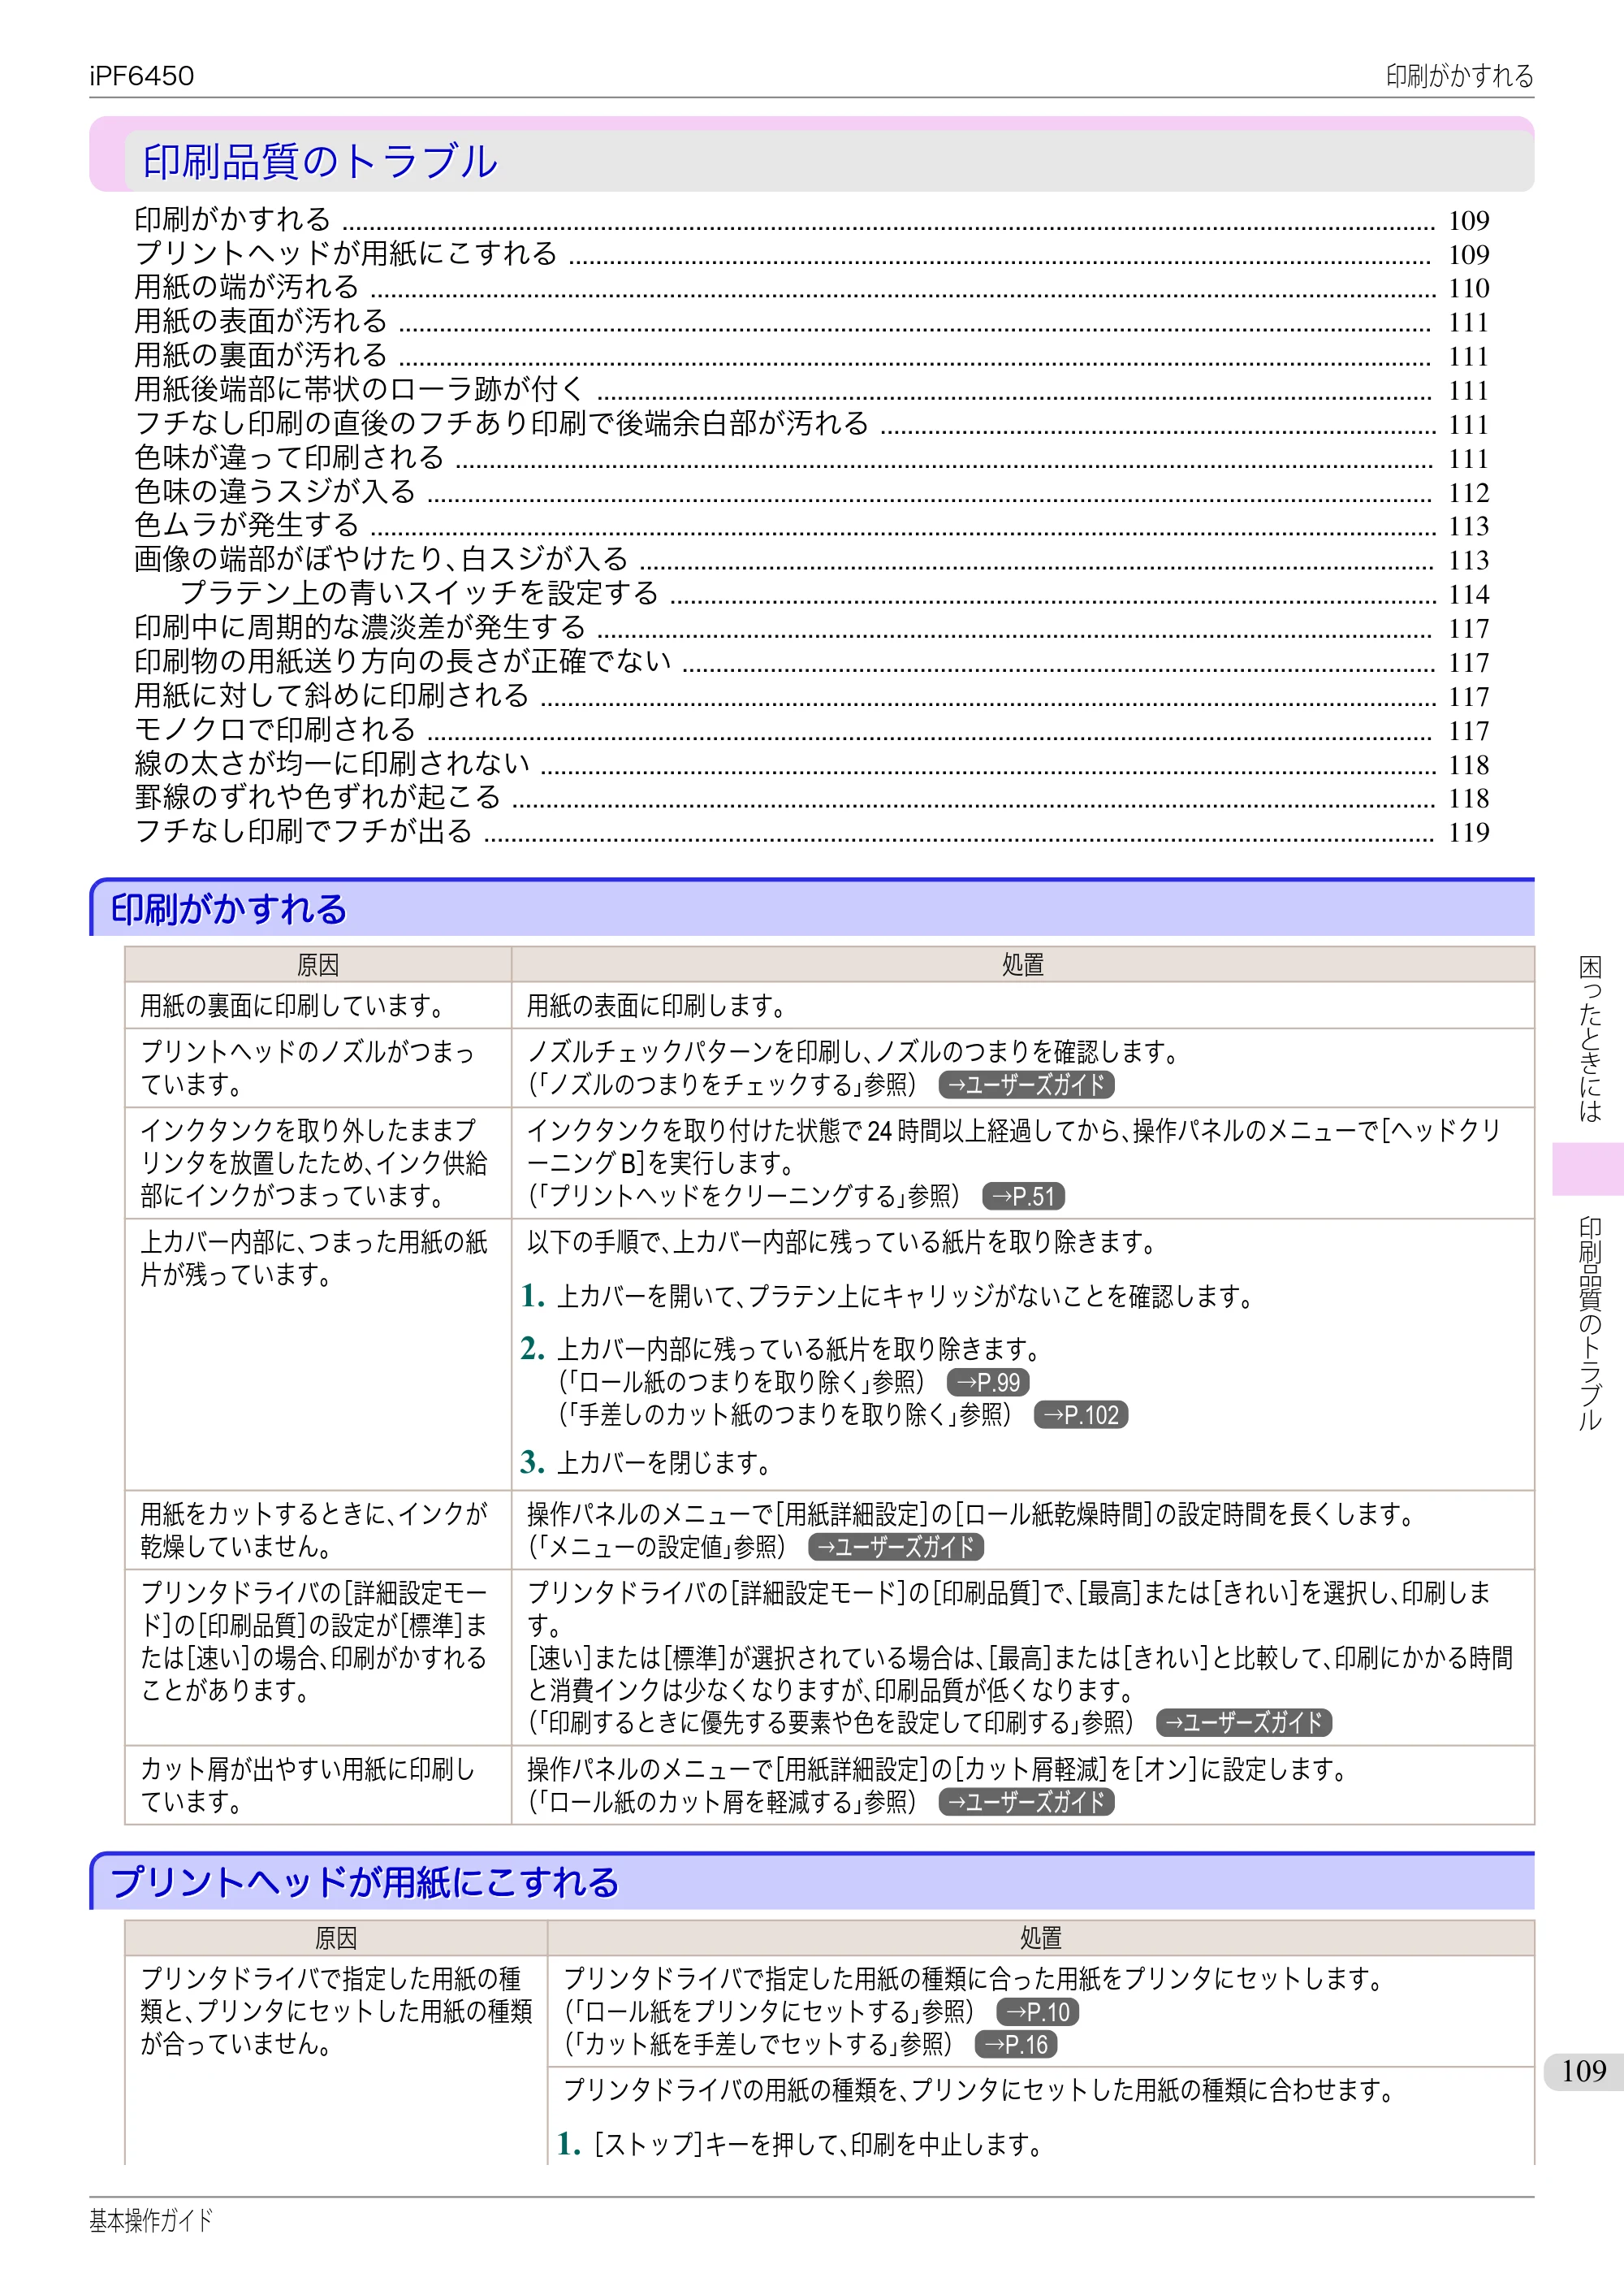The height and width of the screenshot is (2295, 1624).
Task: Open TOC entry 色味が違って印刷される
Action: click(x=812, y=457)
